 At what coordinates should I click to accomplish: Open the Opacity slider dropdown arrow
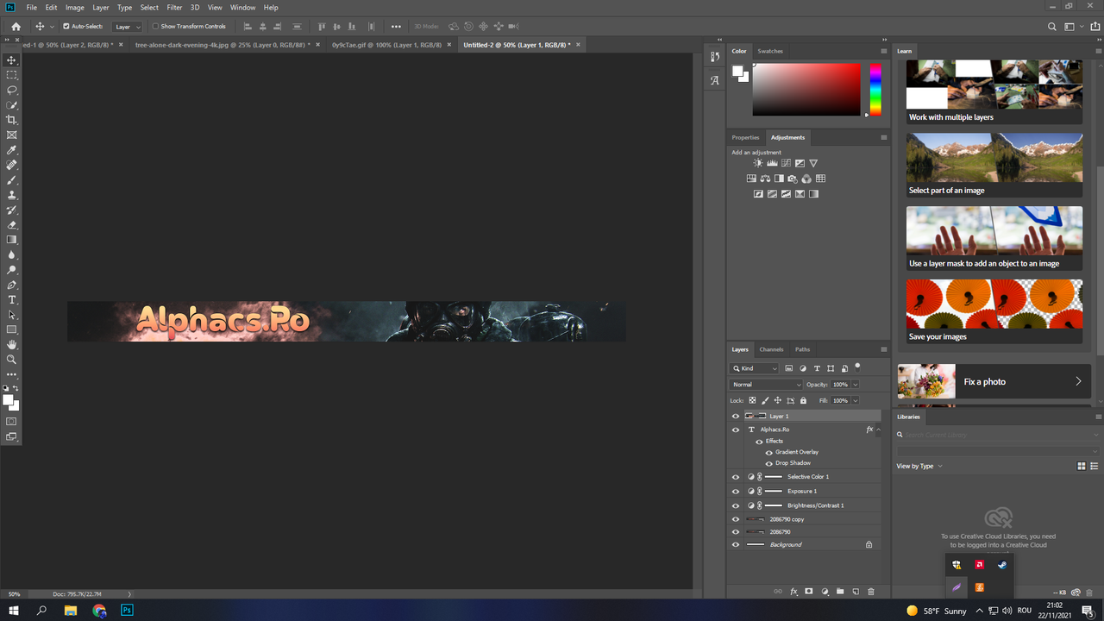tap(856, 385)
